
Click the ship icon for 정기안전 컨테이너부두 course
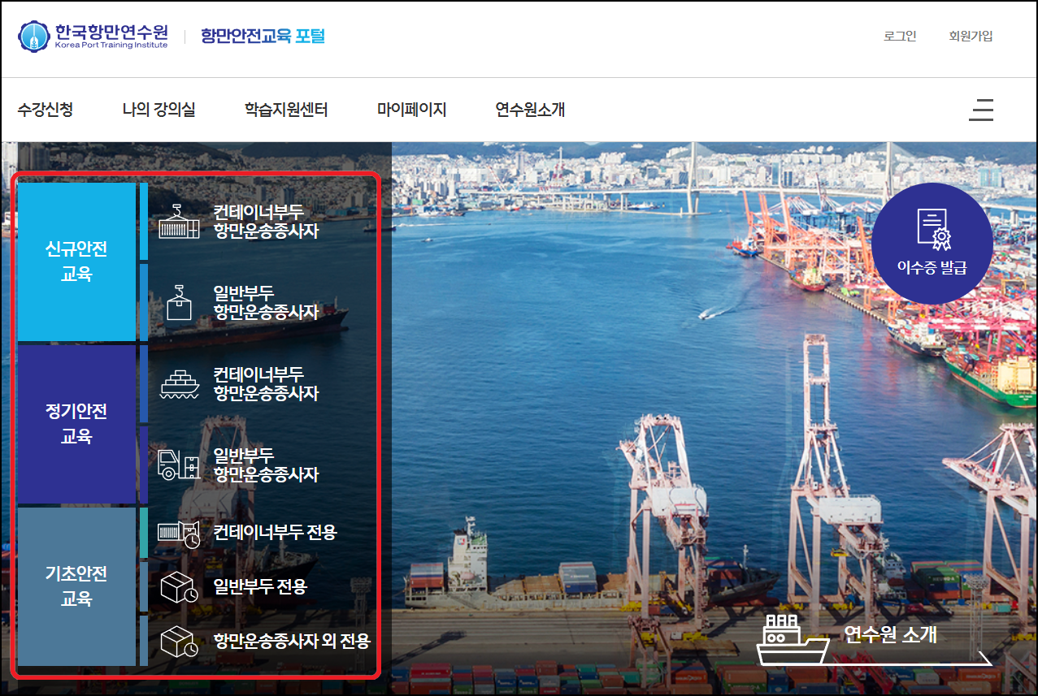[x=179, y=383]
